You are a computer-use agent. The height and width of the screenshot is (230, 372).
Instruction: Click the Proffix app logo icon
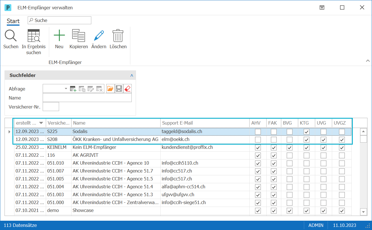click(x=8, y=8)
